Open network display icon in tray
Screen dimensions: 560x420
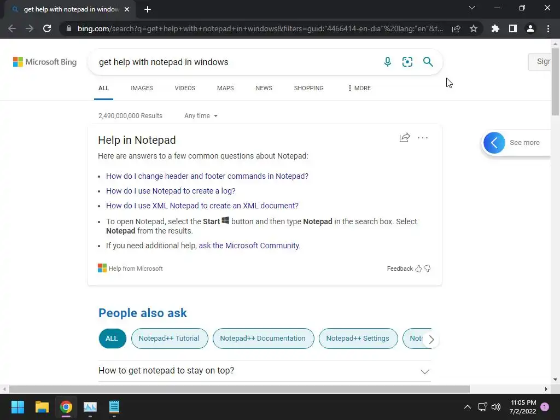(482, 407)
